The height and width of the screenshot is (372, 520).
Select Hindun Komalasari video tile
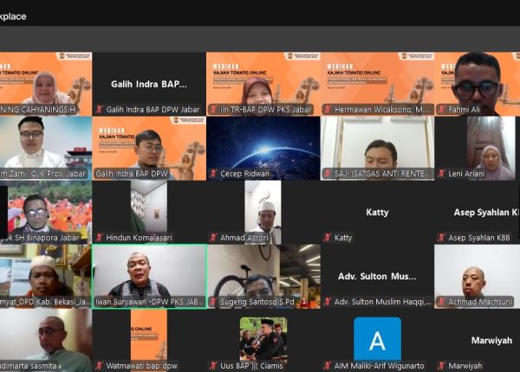(149, 212)
